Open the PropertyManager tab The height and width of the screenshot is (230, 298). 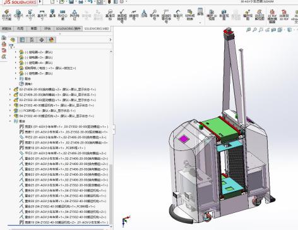point(23,40)
